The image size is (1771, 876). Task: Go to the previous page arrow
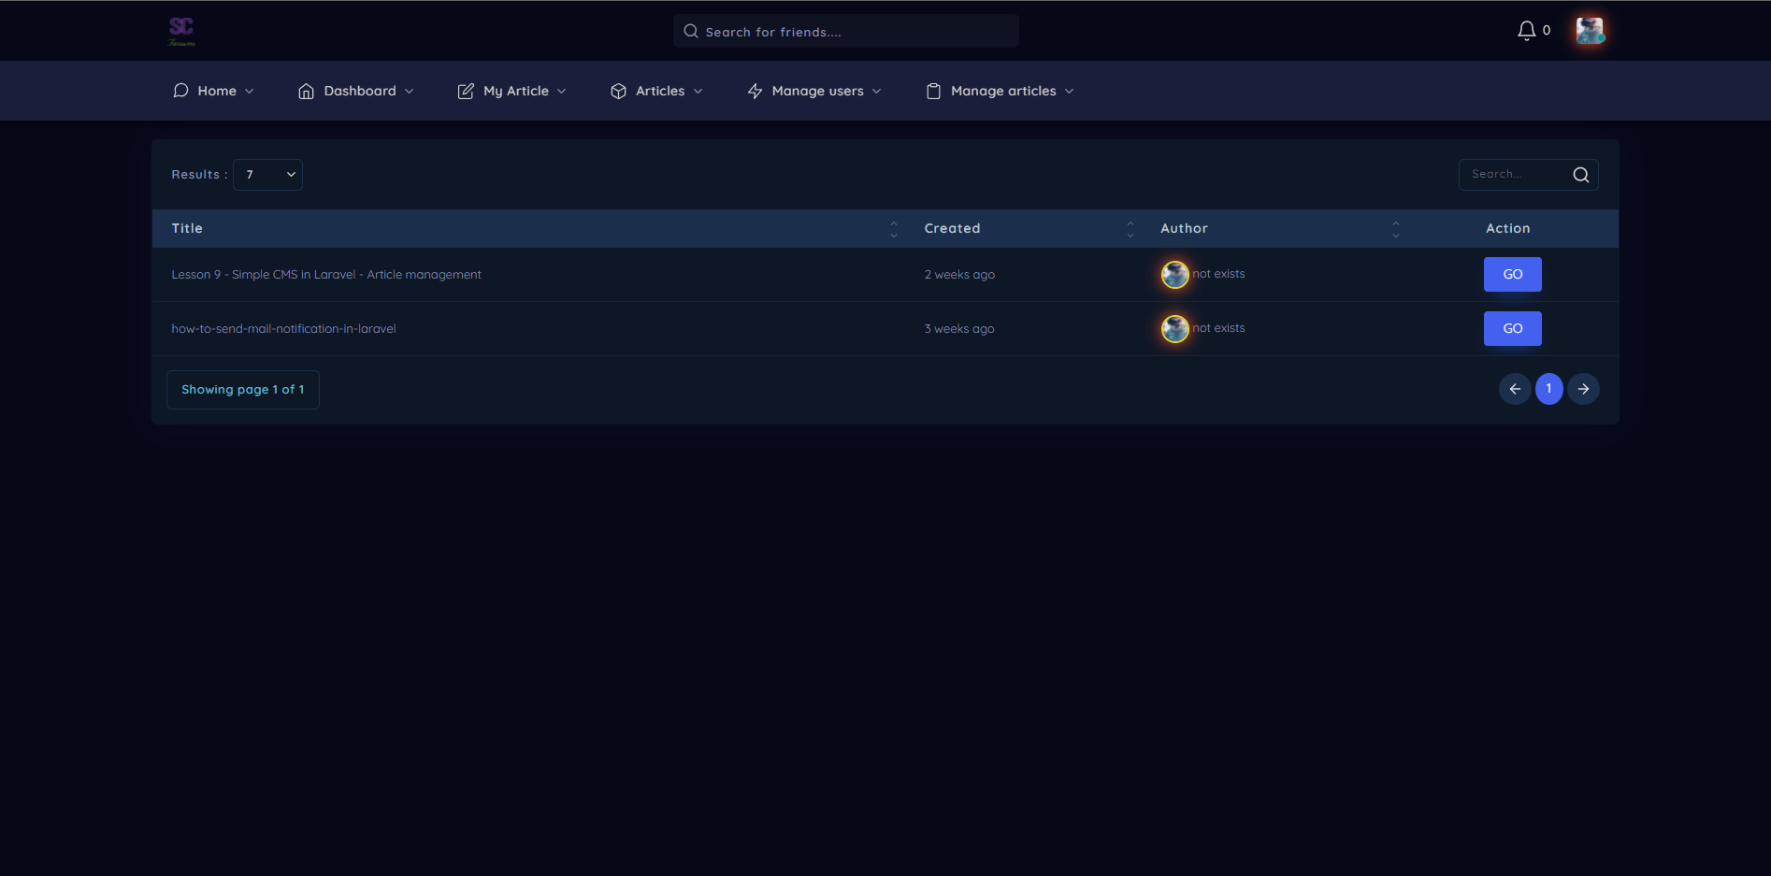pyautogui.click(x=1515, y=389)
